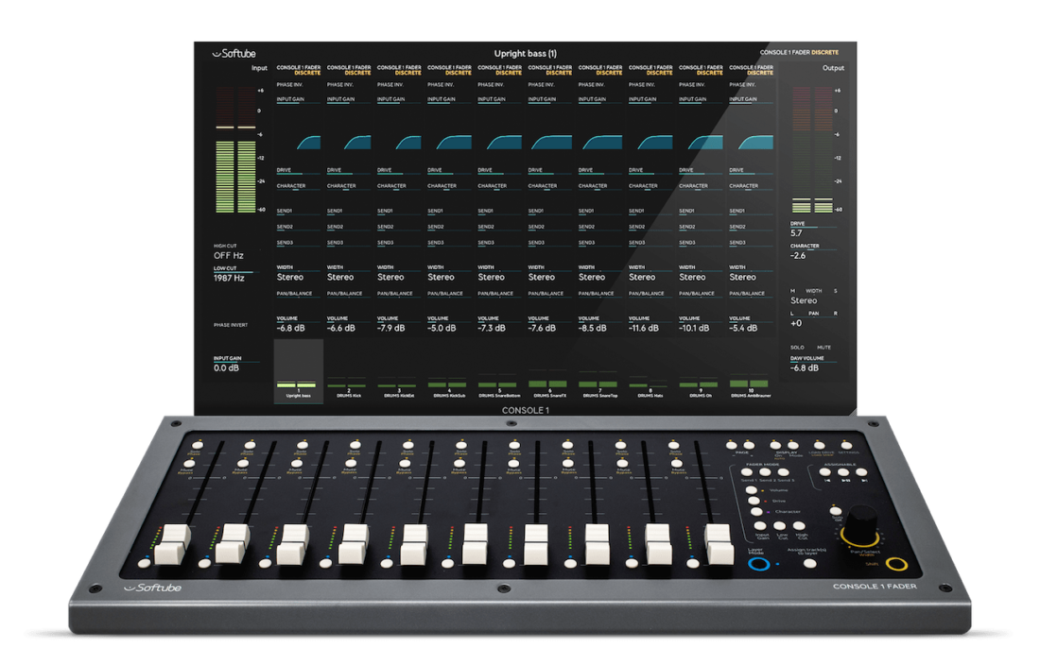1040x648 pixels.
Task: Toggle MUTE in the output section on screen
Action: (823, 348)
